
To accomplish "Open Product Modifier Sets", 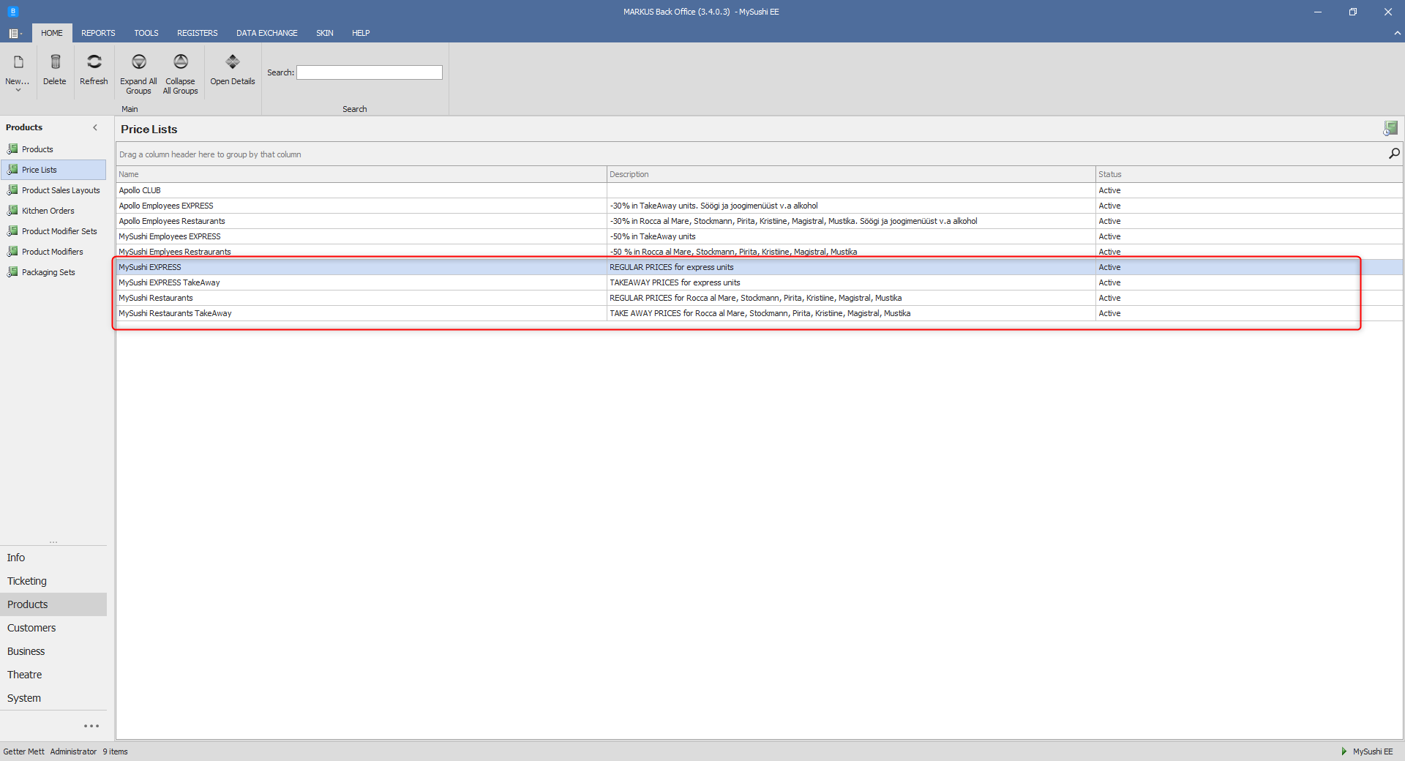I will (x=59, y=231).
